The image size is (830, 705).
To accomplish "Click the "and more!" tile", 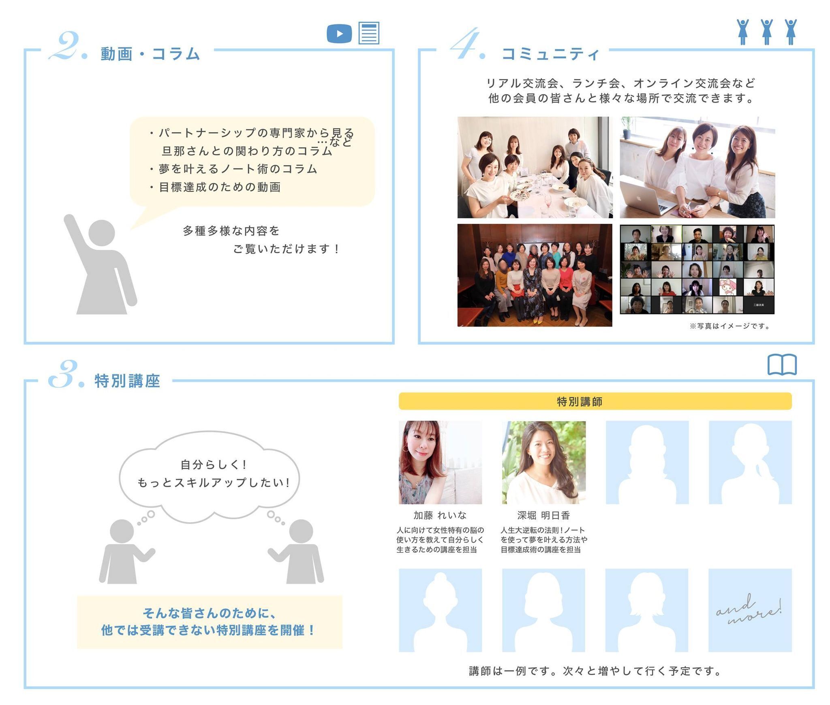I will click(750, 610).
